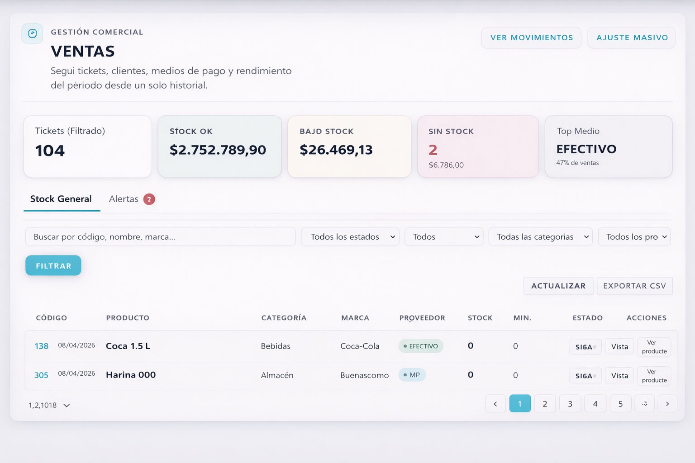
Task: Sort by the Categoría column header
Action: pos(284,318)
